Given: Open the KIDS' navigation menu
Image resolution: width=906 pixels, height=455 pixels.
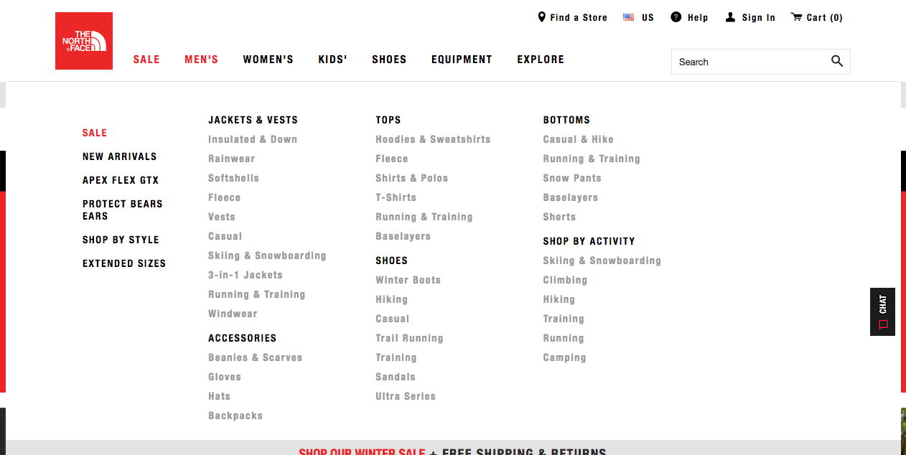Looking at the screenshot, I should pos(333,60).
